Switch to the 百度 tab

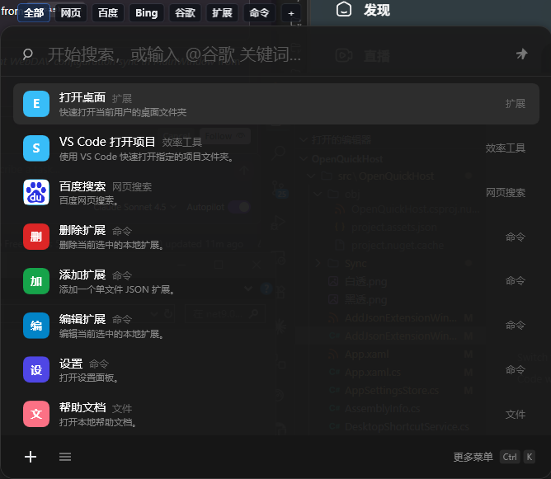[108, 13]
